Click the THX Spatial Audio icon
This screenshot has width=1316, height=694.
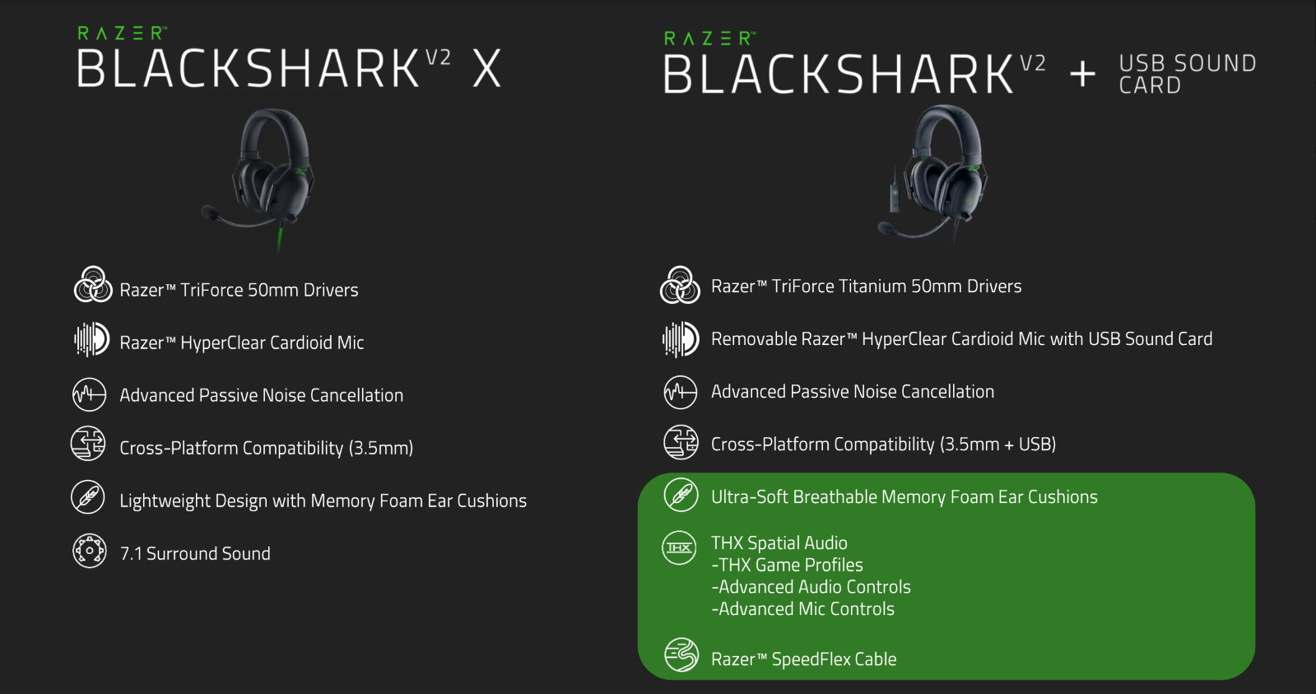coord(680,547)
